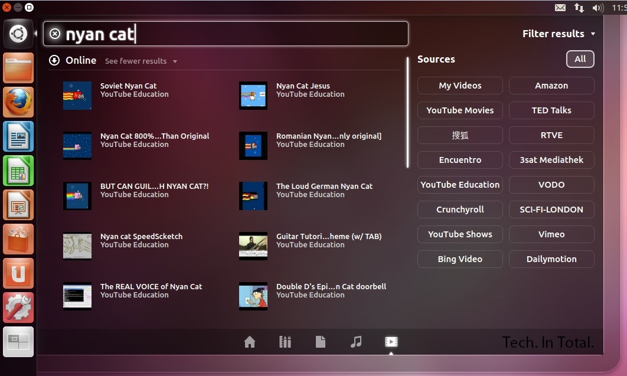Open the Video lens
Image resolution: width=627 pixels, height=376 pixels.
[x=391, y=341]
